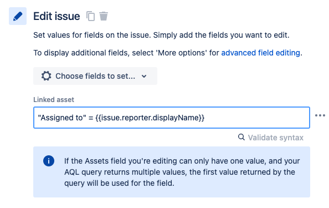Expand the chevron on Choose fields to set
Viewport: 329px width, 208px height.
144,76
